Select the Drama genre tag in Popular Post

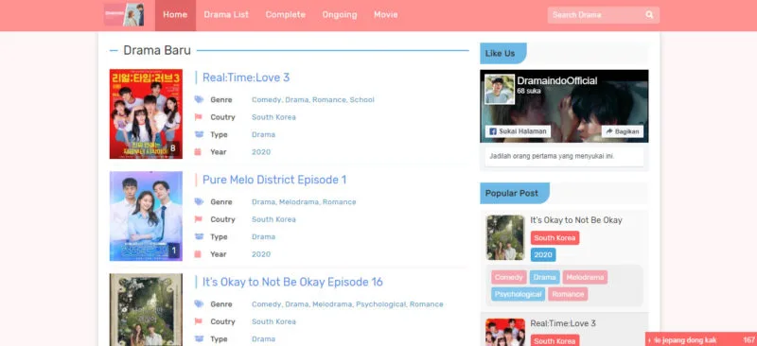coord(545,278)
